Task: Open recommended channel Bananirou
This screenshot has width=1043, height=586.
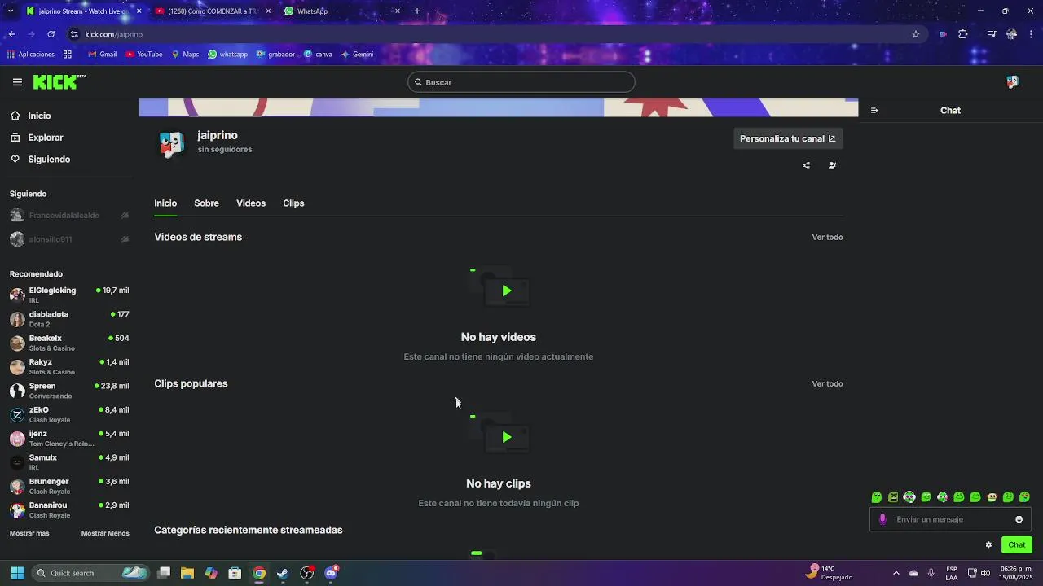Action: click(x=69, y=509)
